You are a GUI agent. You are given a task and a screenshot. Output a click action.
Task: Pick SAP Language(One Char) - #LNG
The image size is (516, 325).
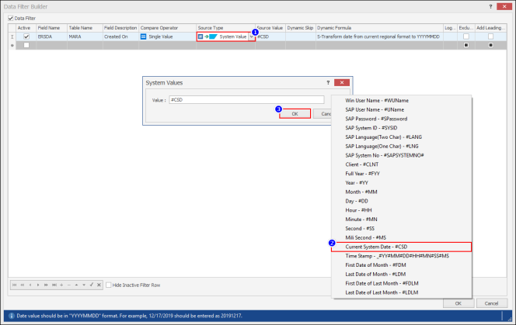coord(401,147)
